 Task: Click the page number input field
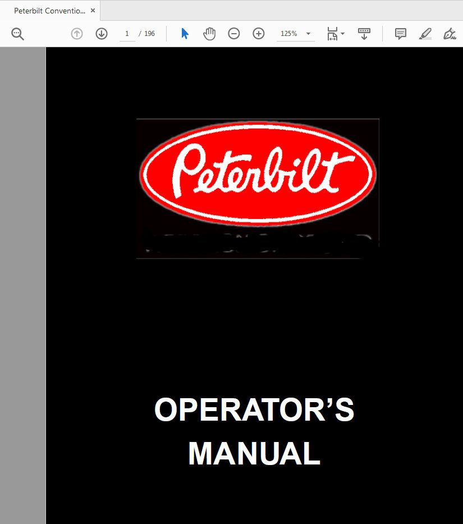pos(127,34)
